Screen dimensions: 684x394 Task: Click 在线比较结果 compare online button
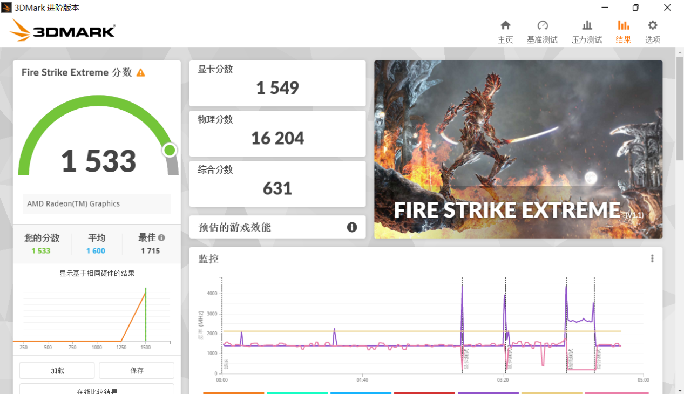click(x=97, y=389)
